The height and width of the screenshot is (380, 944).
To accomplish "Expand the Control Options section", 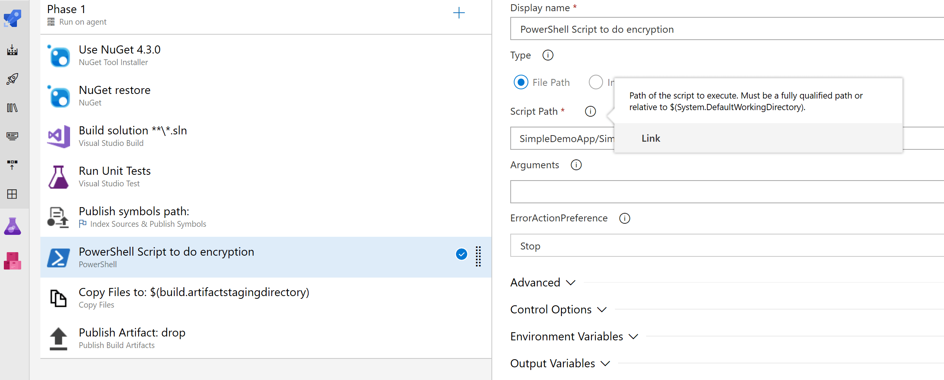I will tap(558, 310).
